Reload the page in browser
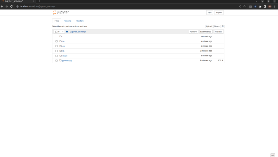Viewport: 278px width, 157px height. click(11, 6)
